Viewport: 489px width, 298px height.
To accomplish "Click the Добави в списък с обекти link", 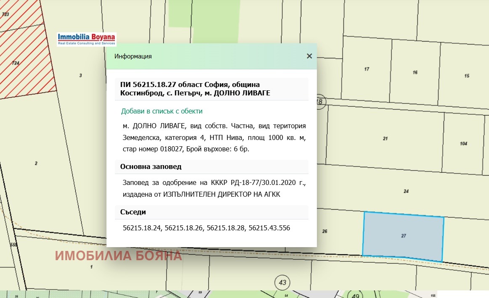I will 162,111.
